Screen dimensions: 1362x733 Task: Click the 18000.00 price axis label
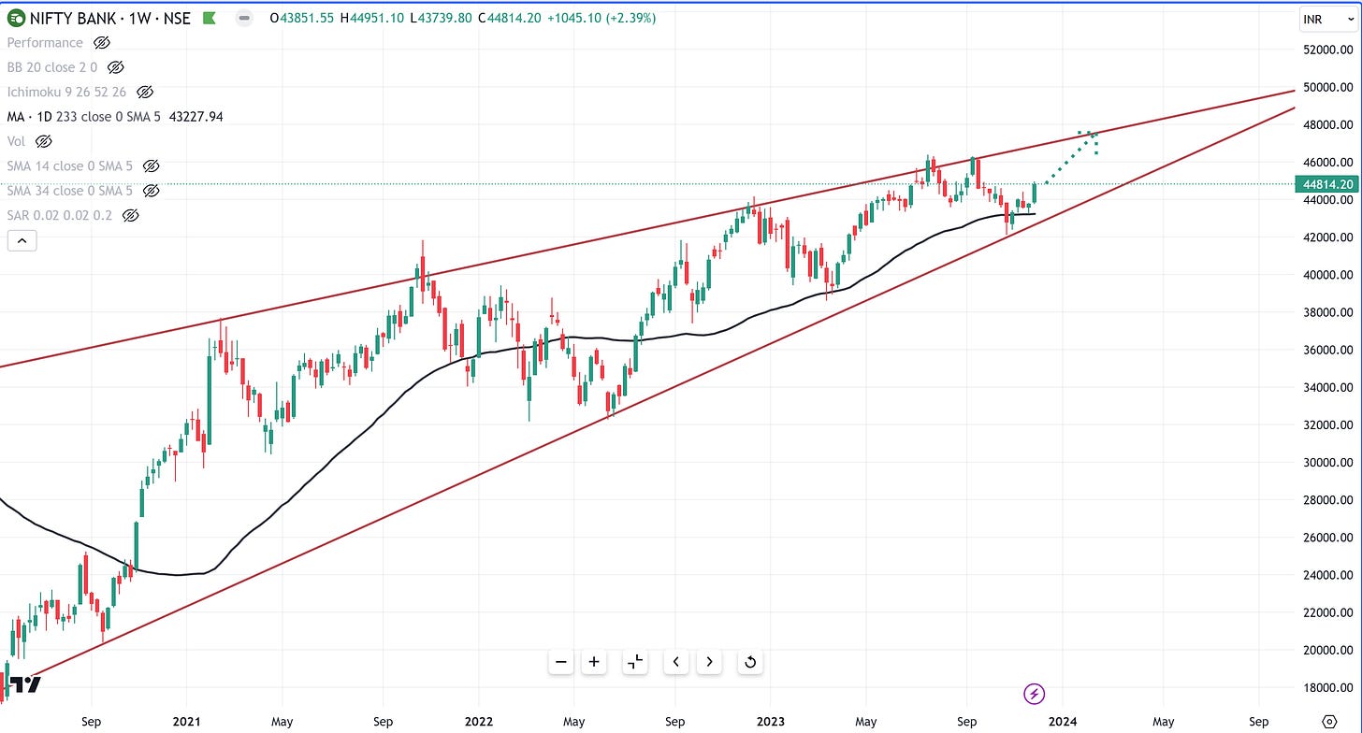coord(1329,687)
